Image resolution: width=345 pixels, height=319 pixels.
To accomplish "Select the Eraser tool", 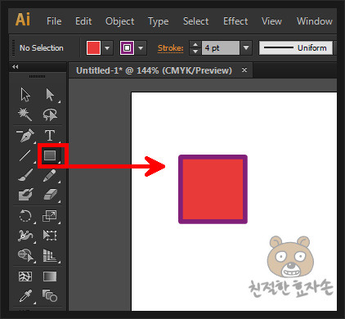I will (x=50, y=195).
